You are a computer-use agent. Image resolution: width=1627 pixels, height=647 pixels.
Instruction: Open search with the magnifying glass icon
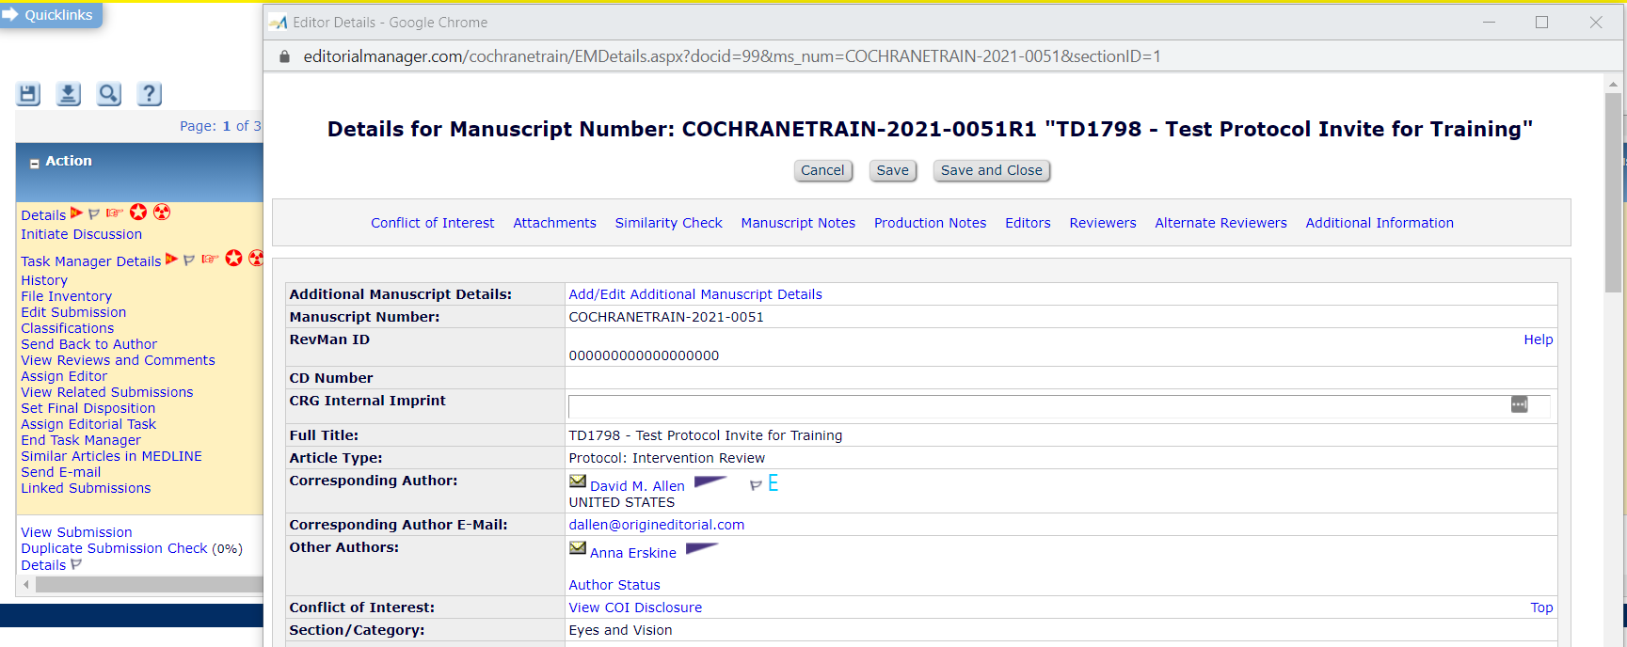coord(109,94)
